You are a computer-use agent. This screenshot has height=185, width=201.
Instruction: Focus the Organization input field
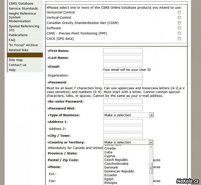(x=123, y=75)
